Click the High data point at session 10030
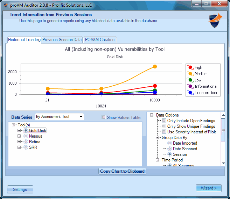230x199 pixels. click(155, 86)
